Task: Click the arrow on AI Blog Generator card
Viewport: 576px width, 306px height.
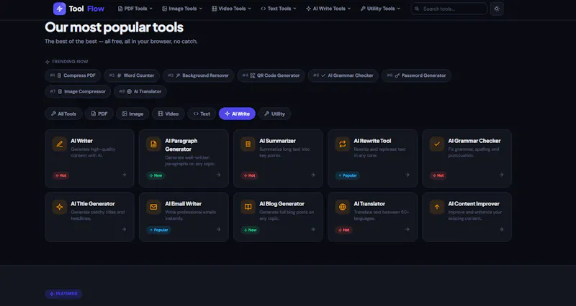Action: click(x=313, y=229)
